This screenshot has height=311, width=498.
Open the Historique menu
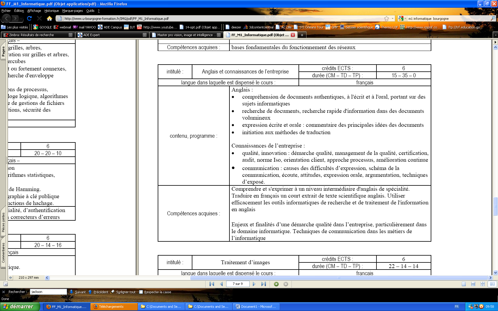pyautogui.click(x=51, y=11)
